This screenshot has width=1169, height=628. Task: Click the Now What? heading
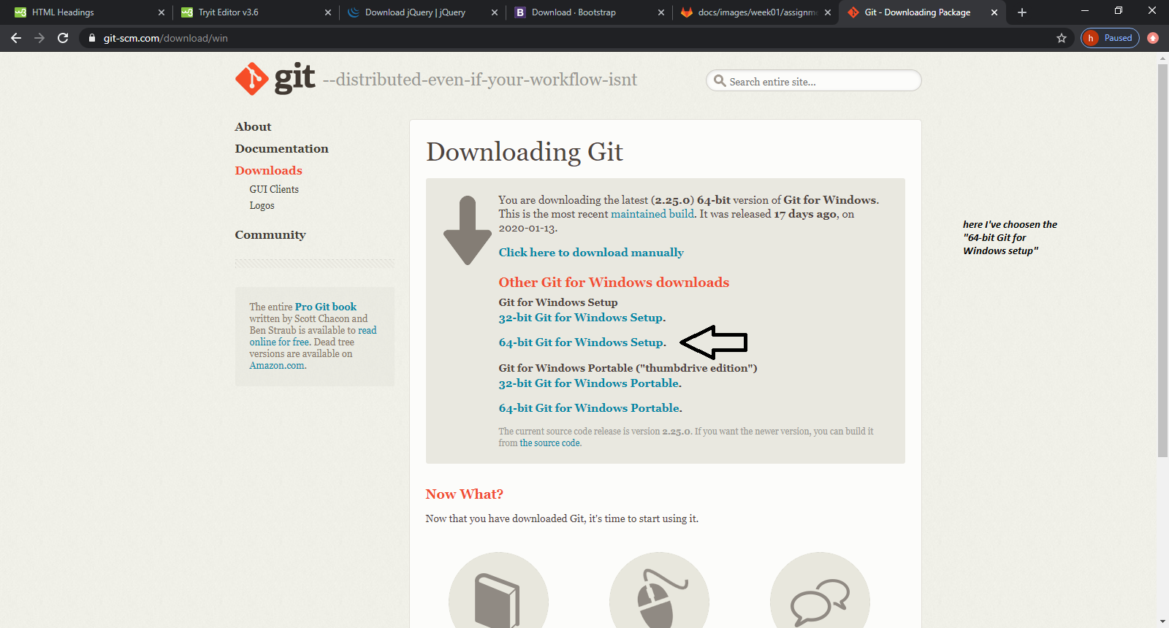coord(464,494)
